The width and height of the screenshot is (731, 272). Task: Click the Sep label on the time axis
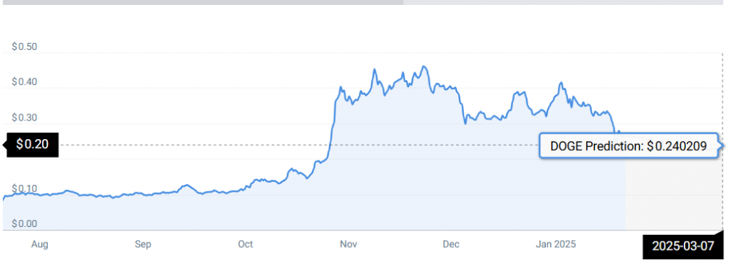pos(143,244)
